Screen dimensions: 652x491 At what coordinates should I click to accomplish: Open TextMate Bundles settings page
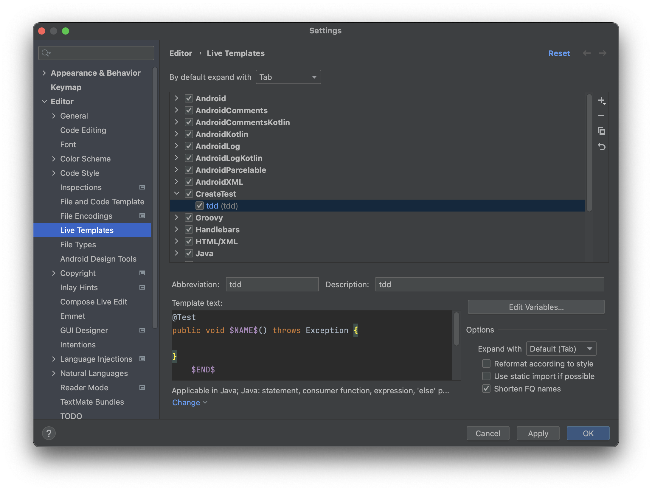coord(92,402)
